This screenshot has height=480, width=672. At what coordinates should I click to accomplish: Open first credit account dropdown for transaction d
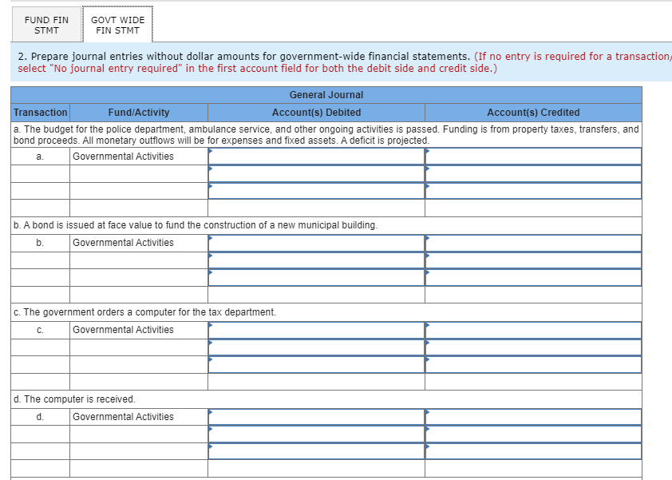pos(533,417)
